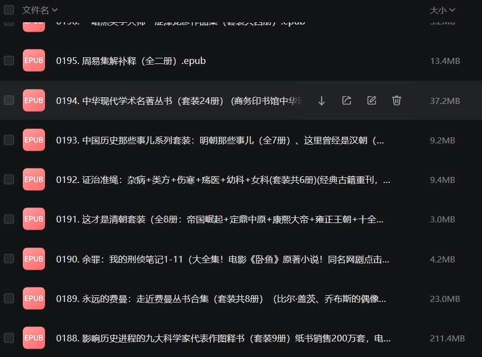Image resolution: width=482 pixels, height=357 pixels.
Task: Rename file 0194 using the edit icon
Action: tap(371, 101)
